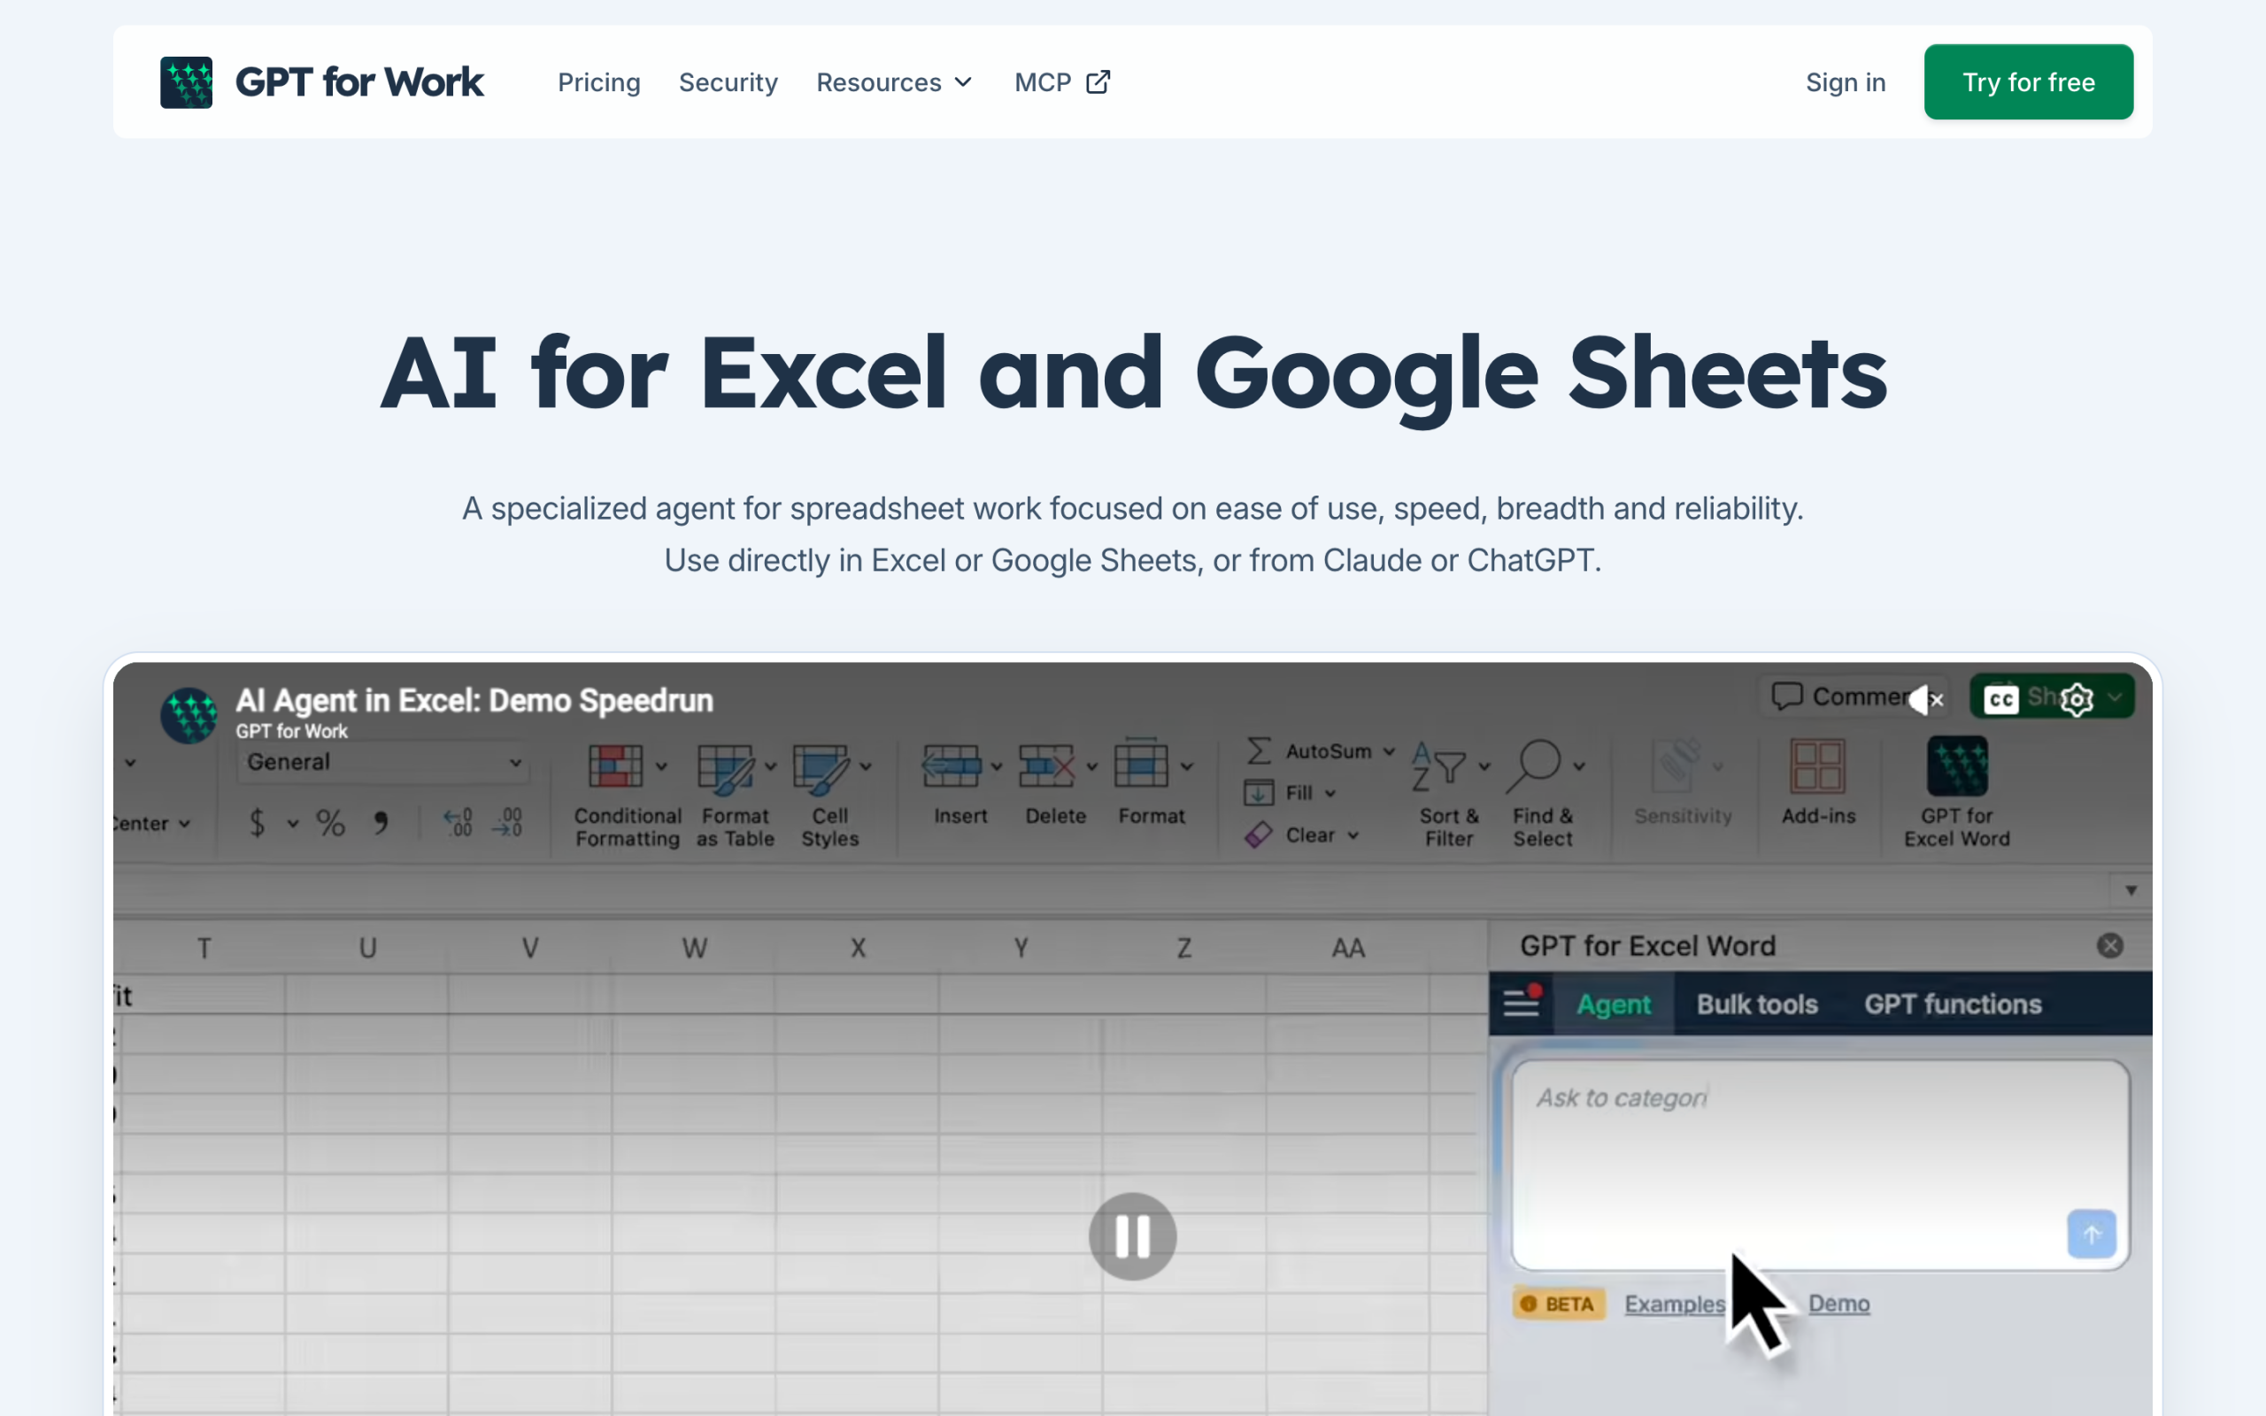Open the General number format dropdown

pos(383,762)
